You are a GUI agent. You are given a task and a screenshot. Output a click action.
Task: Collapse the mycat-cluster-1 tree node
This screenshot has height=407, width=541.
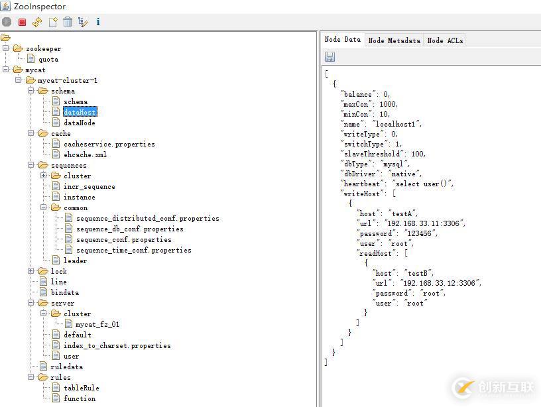click(x=19, y=80)
